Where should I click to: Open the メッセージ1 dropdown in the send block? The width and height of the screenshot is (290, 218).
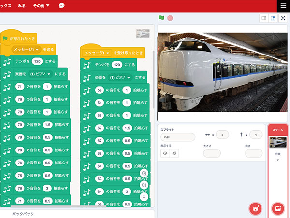(x=38, y=49)
